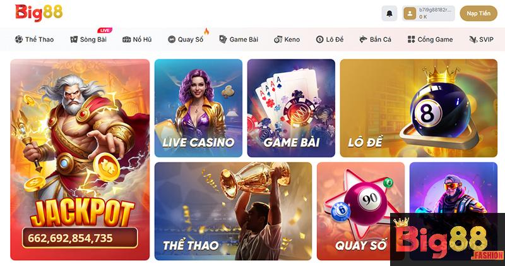The image size is (505, 266).
Task: Open the Bắn Cá fish icon
Action: click(364, 39)
